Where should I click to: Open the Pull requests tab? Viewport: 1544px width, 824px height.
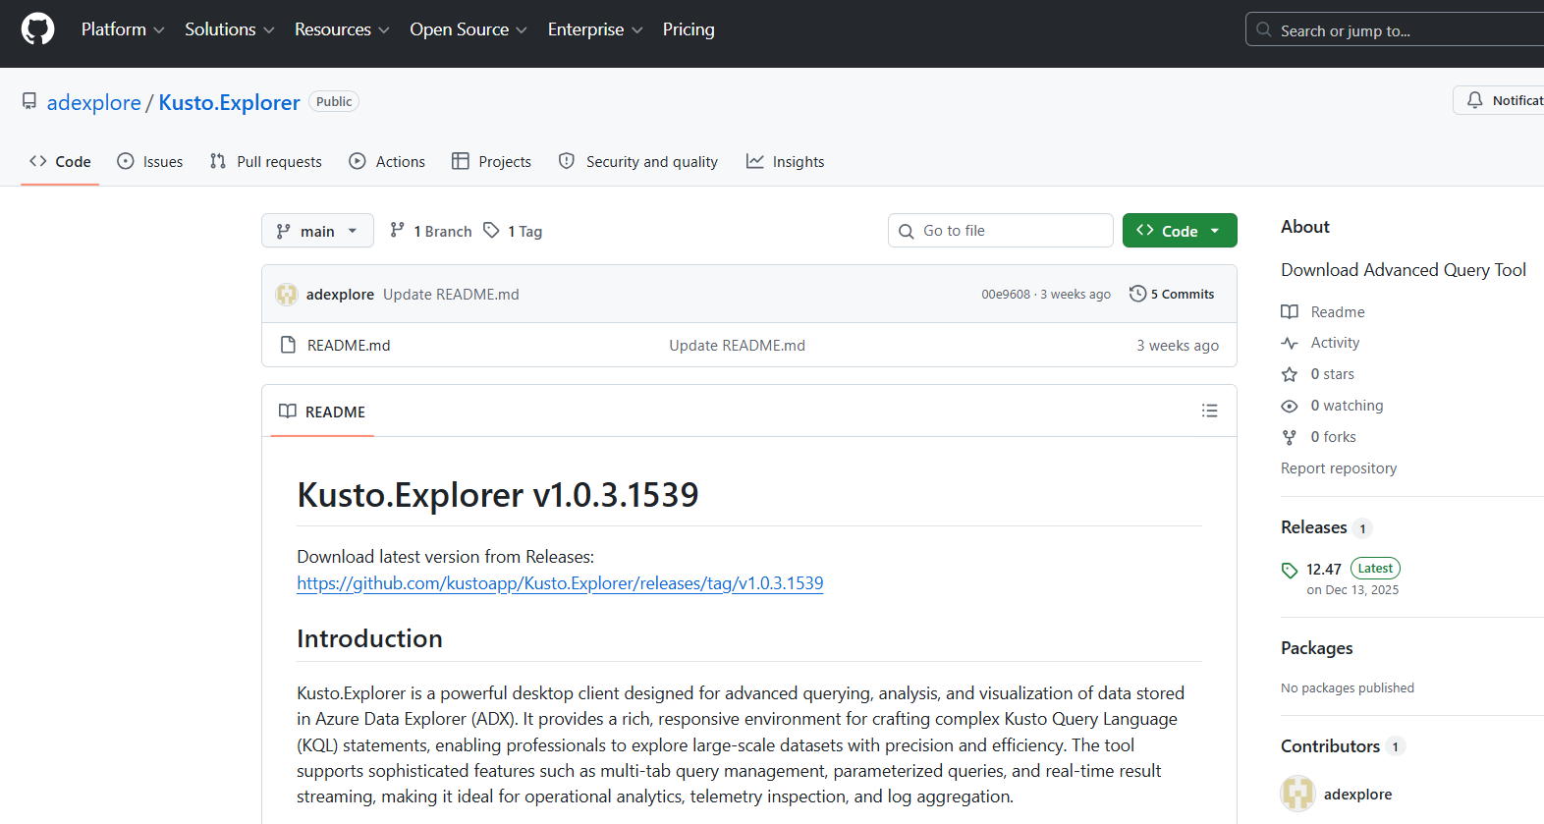(x=266, y=162)
